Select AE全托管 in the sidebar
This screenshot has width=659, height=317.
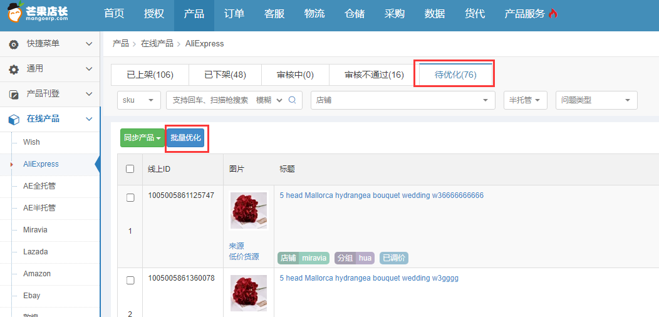(39, 186)
